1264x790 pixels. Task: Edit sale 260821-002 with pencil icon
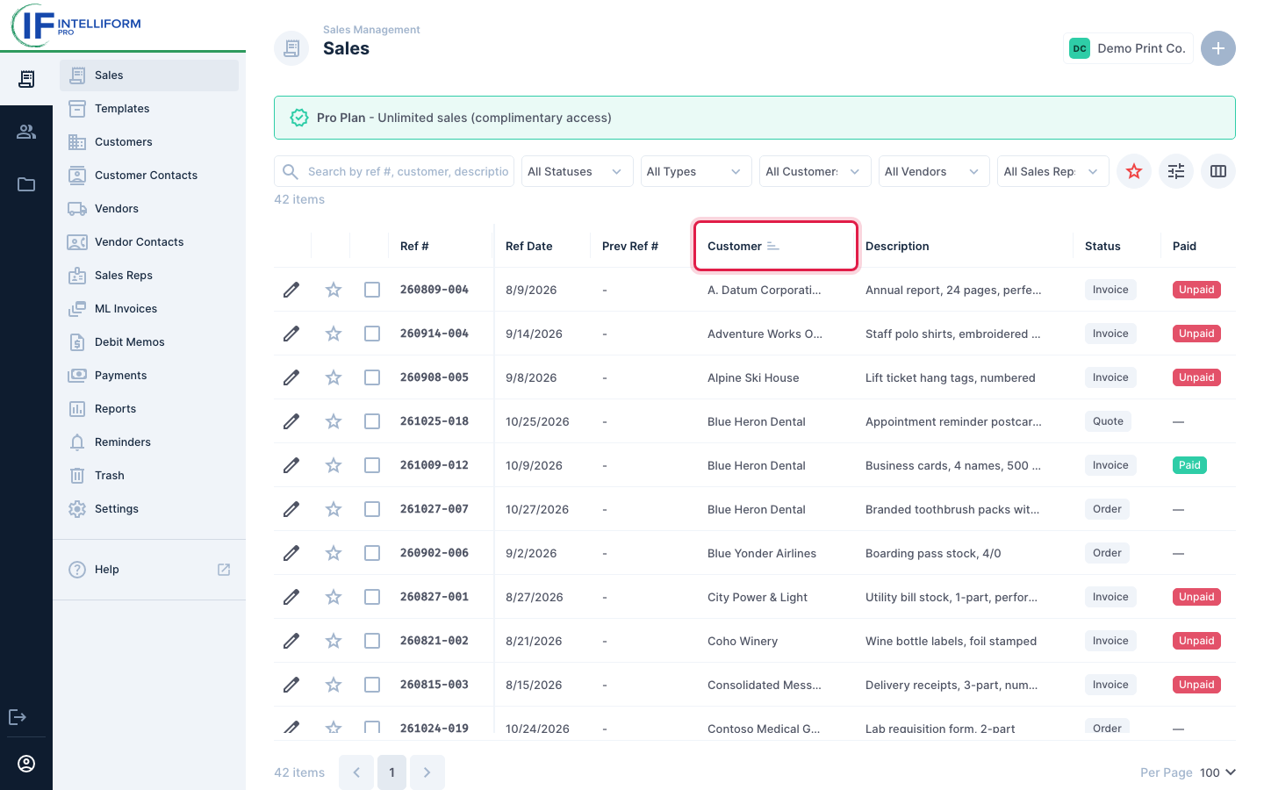[291, 641]
